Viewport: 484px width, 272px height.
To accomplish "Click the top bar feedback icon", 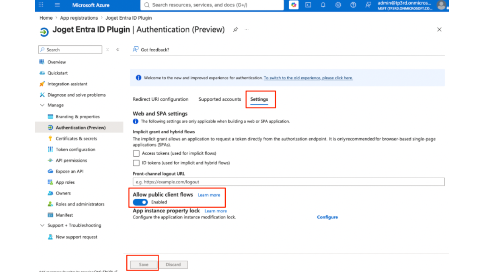I will (x=368, y=5).
